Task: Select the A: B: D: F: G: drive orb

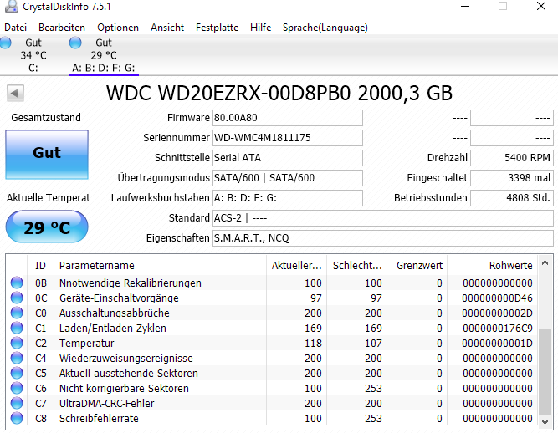Action: point(75,43)
